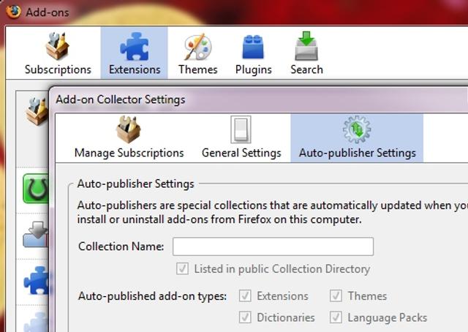Open the Subscriptions toolbox icon in the Add-ons toolbar
Image resolution: width=468 pixels, height=332 pixels.
pos(57,46)
